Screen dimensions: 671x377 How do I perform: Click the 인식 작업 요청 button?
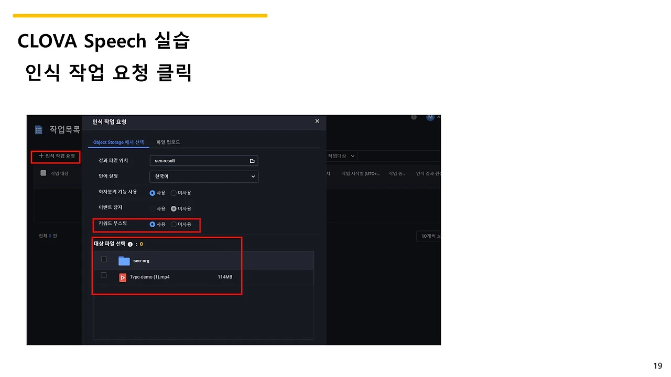56,157
